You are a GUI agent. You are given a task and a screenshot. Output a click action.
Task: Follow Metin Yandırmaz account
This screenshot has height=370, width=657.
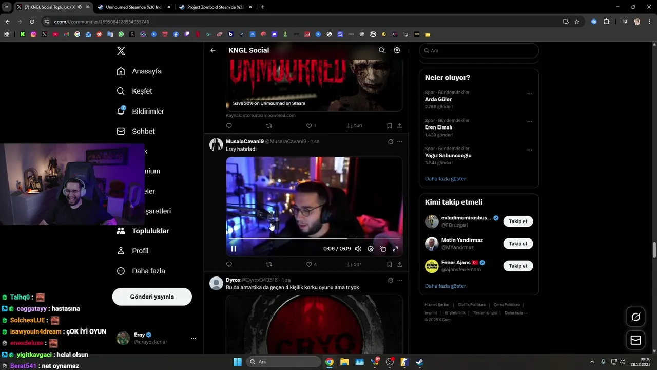pyautogui.click(x=518, y=244)
